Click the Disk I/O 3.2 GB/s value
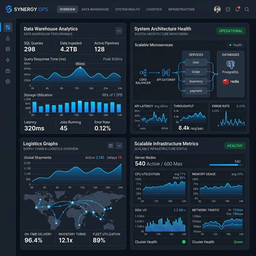This screenshot has height=256, width=256. pos(179,210)
